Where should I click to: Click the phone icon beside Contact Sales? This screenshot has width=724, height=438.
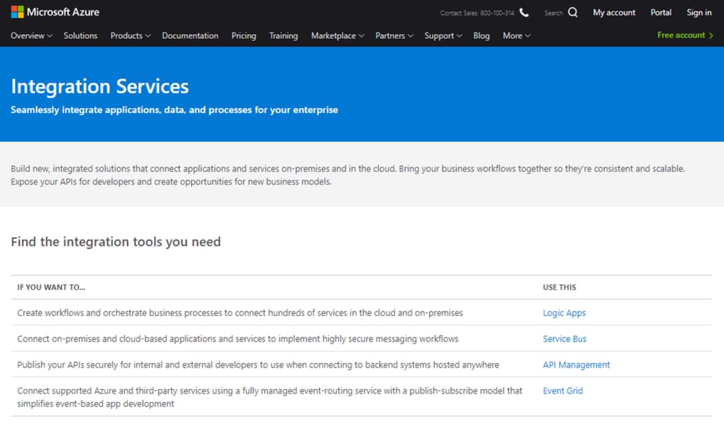pyautogui.click(x=524, y=13)
